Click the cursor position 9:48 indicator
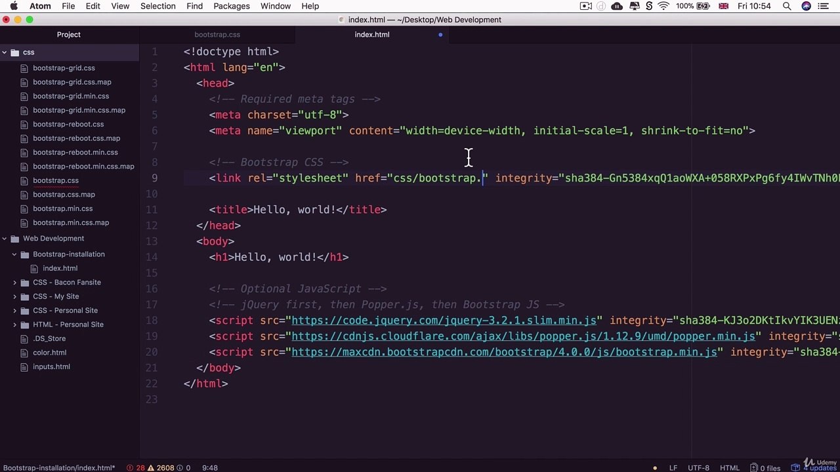The height and width of the screenshot is (472, 840). coord(210,468)
